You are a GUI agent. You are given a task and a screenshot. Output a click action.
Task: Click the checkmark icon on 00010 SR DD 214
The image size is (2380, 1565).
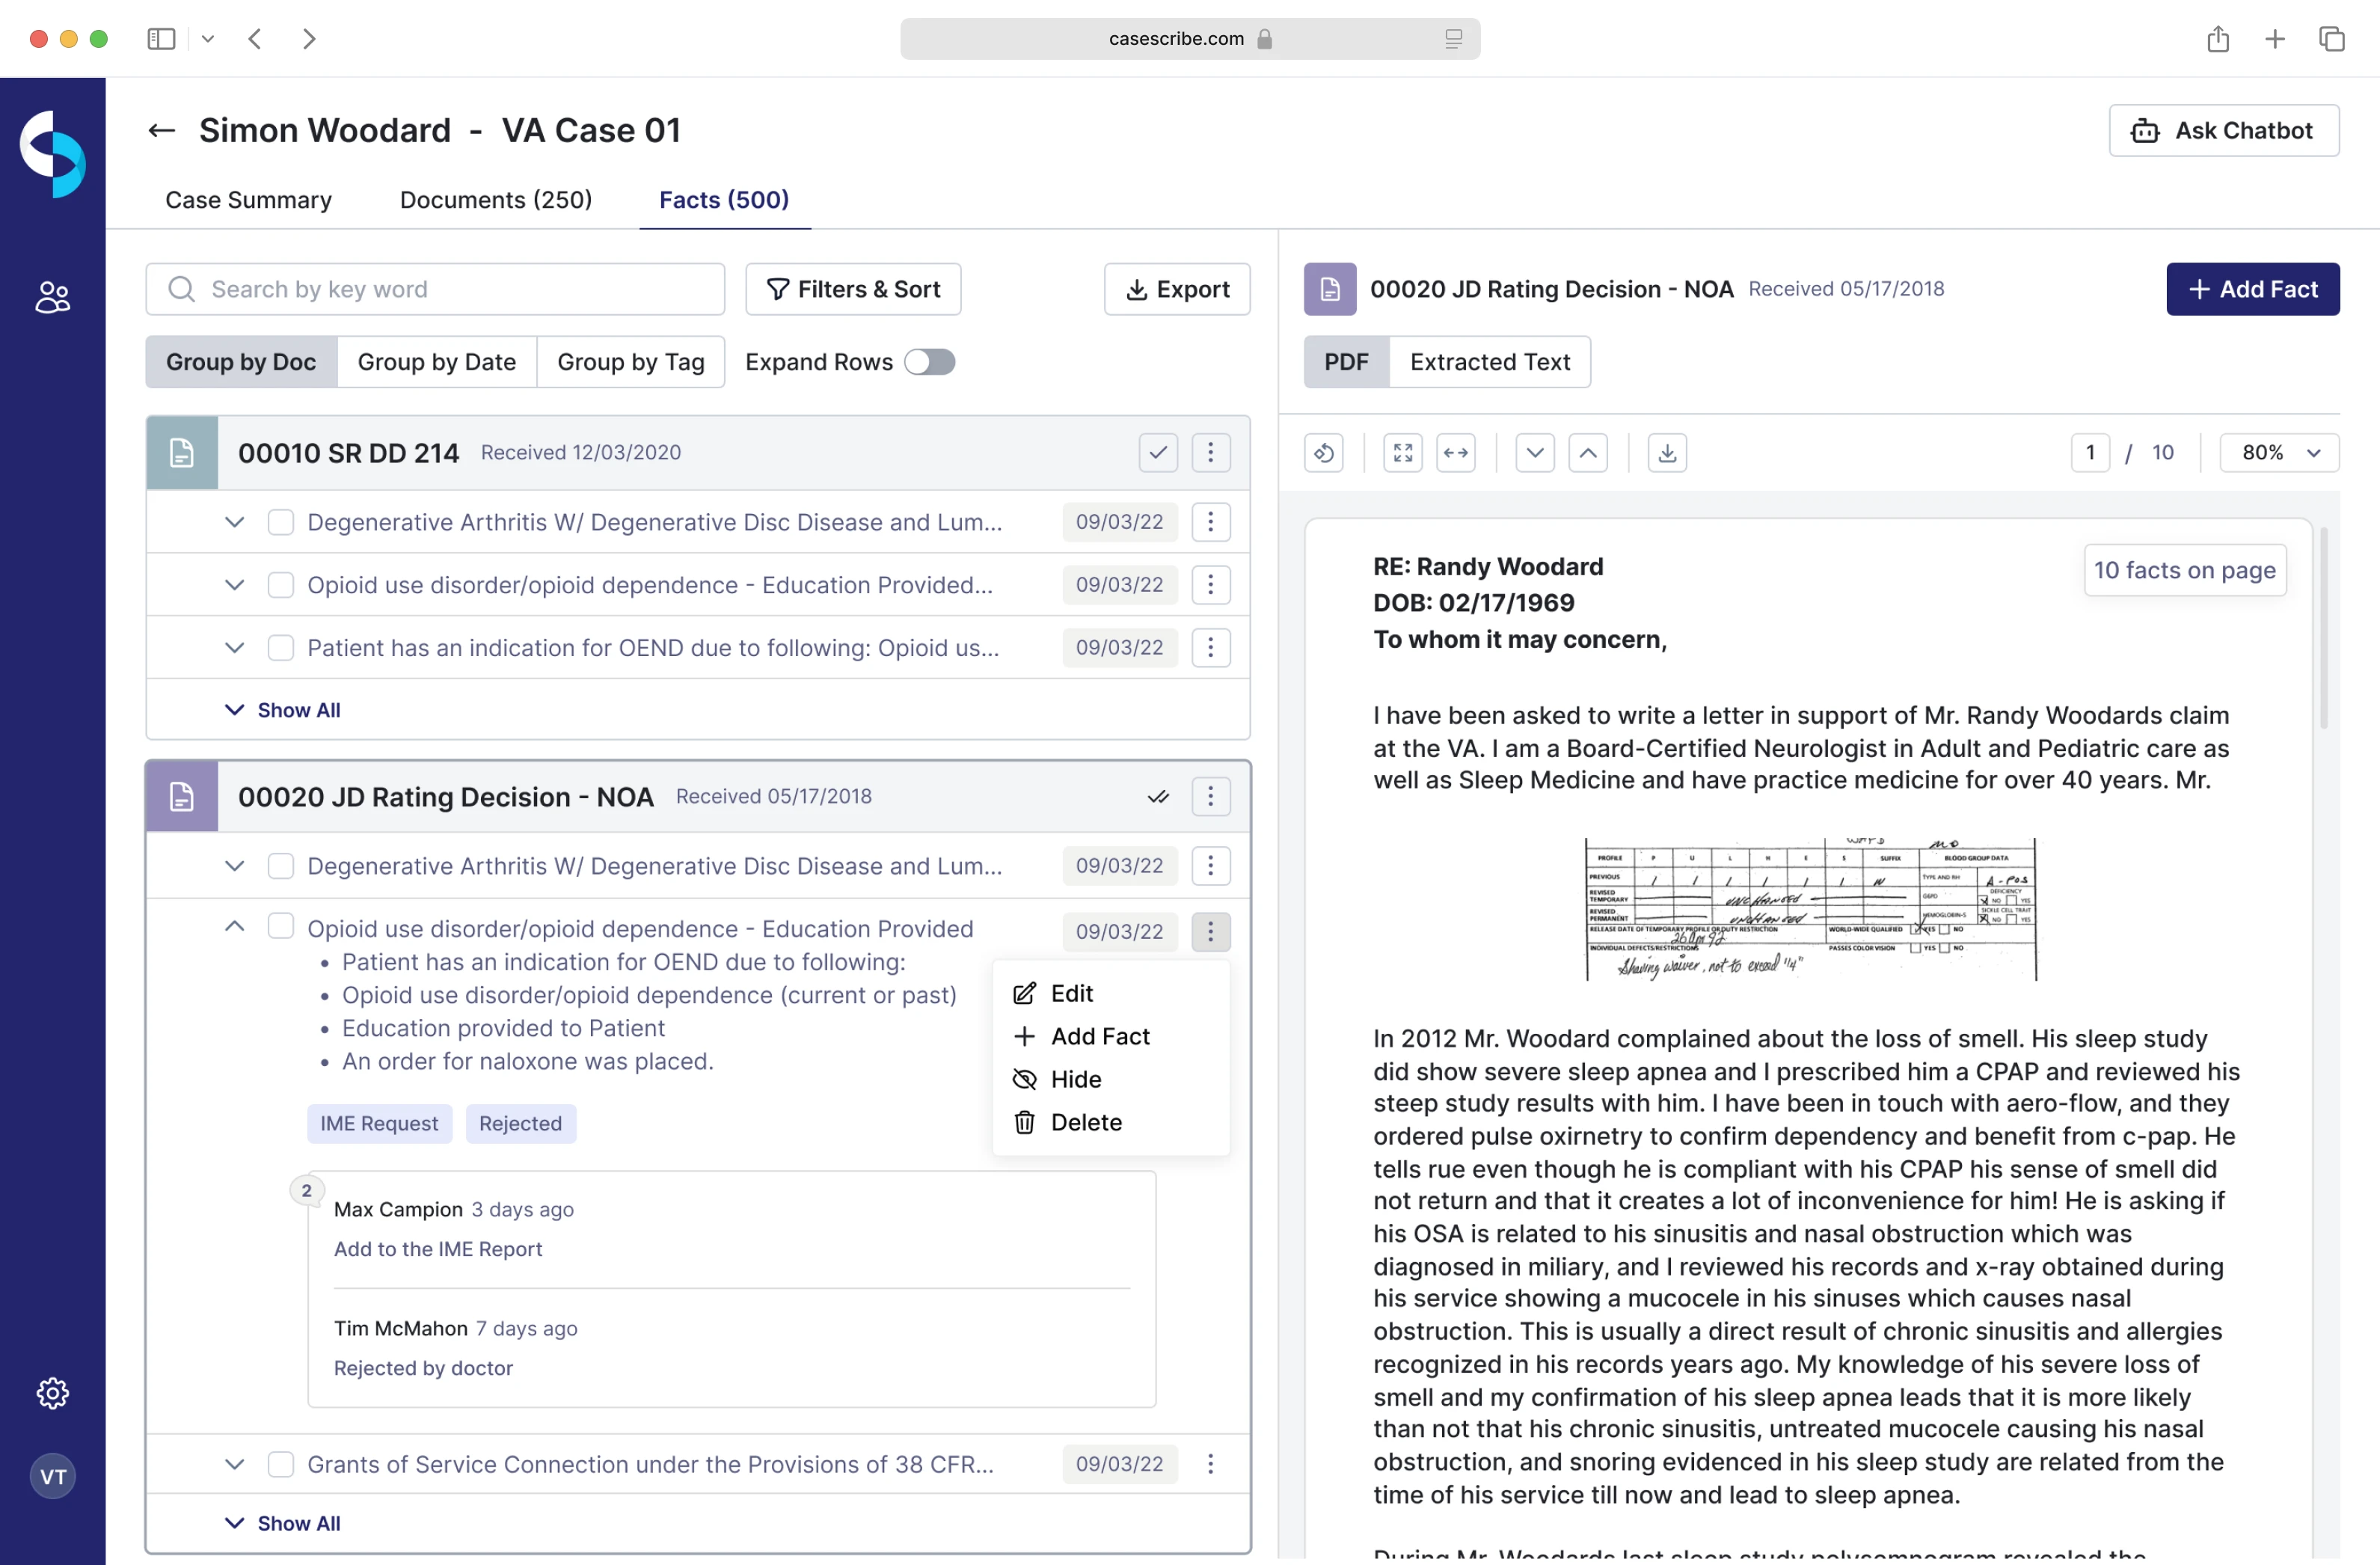pos(1157,453)
